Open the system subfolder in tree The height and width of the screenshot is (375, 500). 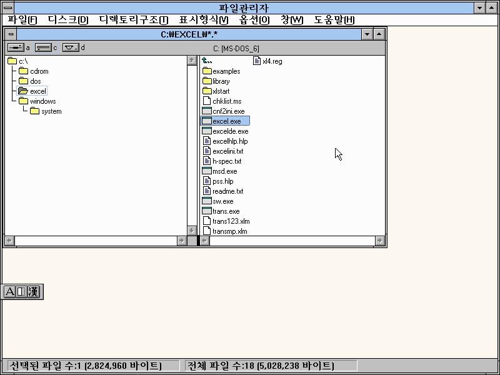(46, 111)
